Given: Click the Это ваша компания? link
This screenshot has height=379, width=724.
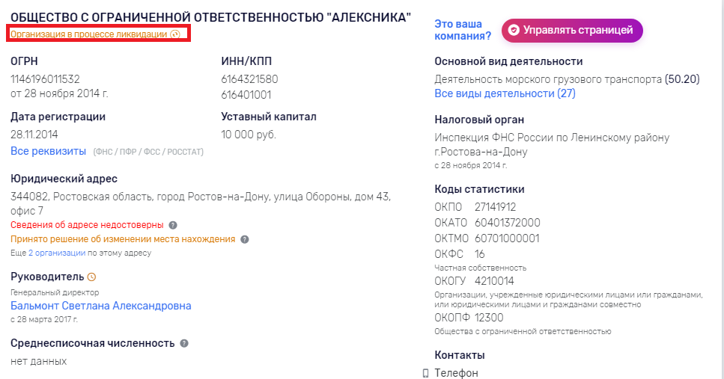Looking at the screenshot, I should coord(463,30).
